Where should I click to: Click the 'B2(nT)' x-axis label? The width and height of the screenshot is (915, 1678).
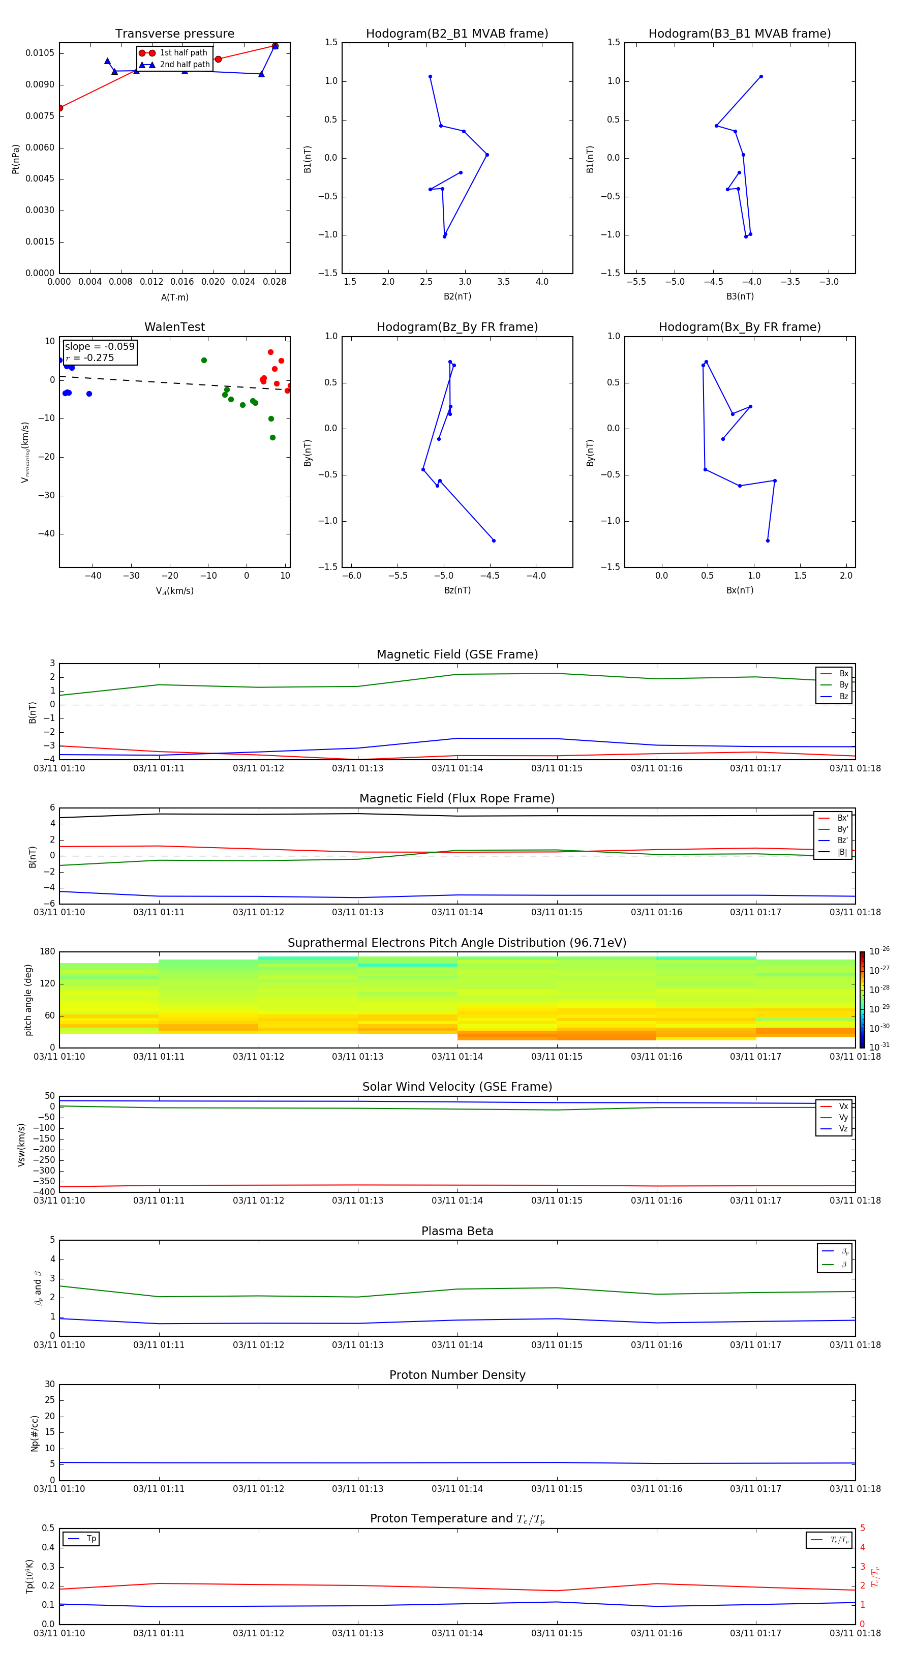pyautogui.click(x=457, y=296)
